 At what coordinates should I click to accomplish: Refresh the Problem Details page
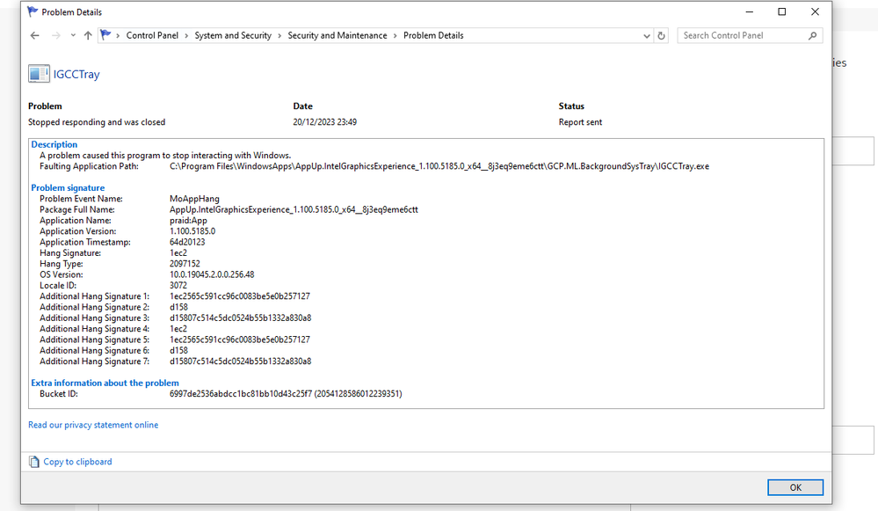pyautogui.click(x=661, y=35)
